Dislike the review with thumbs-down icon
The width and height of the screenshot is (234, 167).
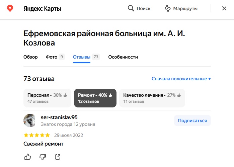(43, 157)
